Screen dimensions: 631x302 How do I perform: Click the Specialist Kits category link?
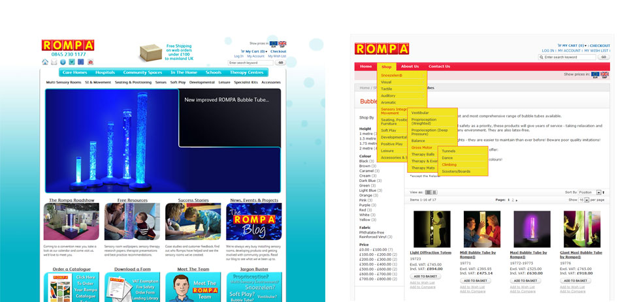246,82
